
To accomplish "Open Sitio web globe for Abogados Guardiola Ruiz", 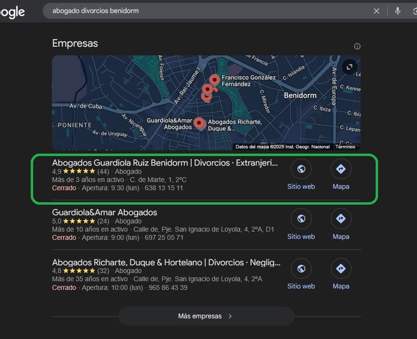I will click(x=301, y=169).
